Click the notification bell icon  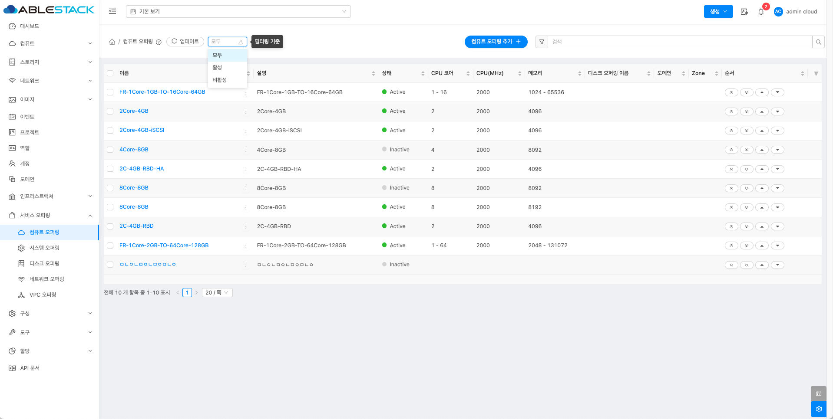pos(760,12)
